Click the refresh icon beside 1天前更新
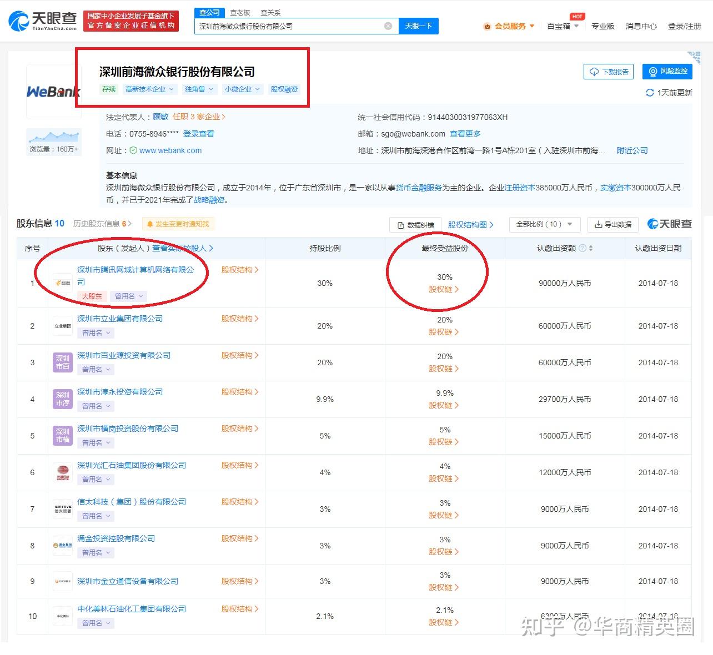The height and width of the screenshot is (655, 713). [x=650, y=93]
